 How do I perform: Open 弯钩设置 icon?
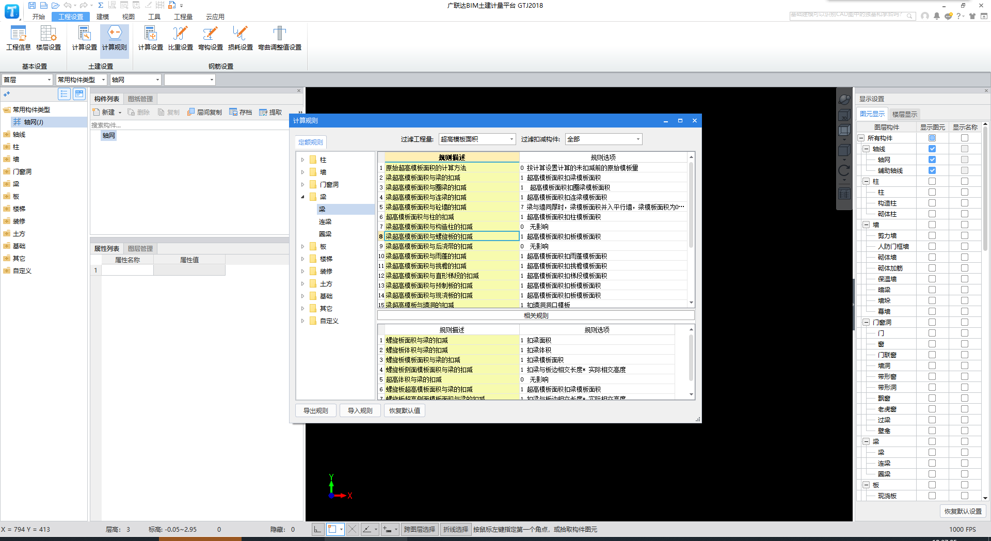tap(210, 38)
